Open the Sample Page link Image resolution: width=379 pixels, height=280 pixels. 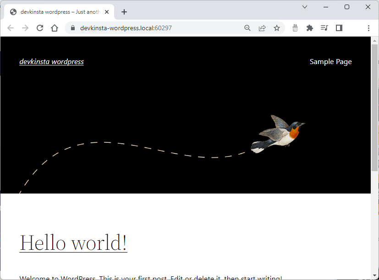tap(330, 61)
